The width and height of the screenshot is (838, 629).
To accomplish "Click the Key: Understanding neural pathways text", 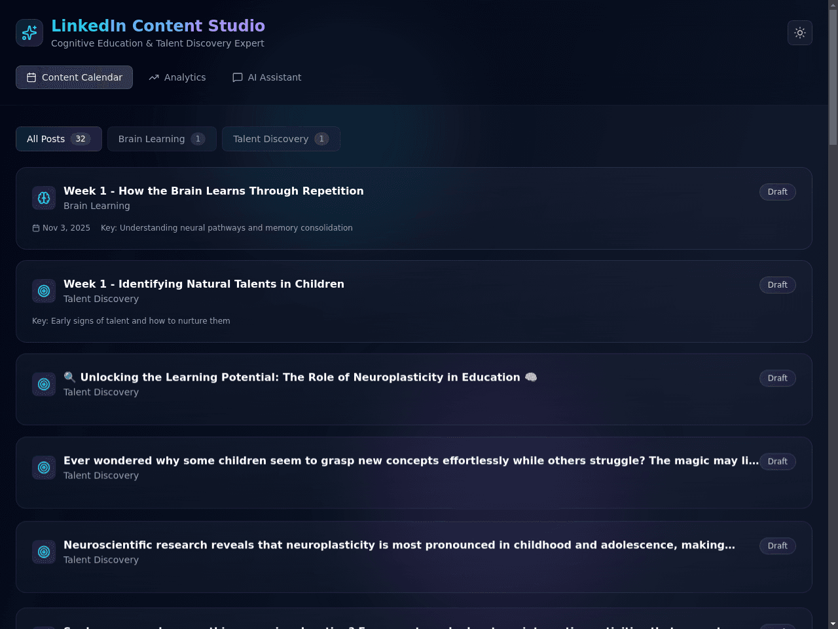I will point(227,228).
